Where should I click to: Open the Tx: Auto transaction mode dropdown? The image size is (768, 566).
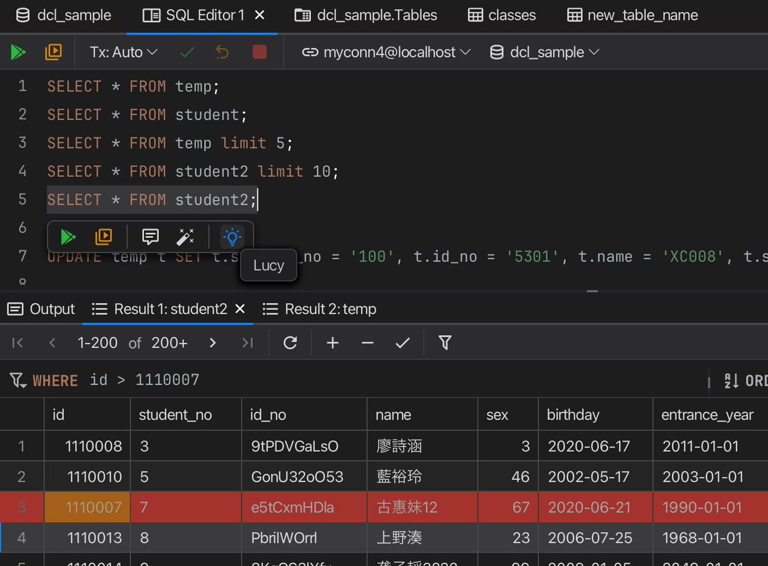point(124,52)
